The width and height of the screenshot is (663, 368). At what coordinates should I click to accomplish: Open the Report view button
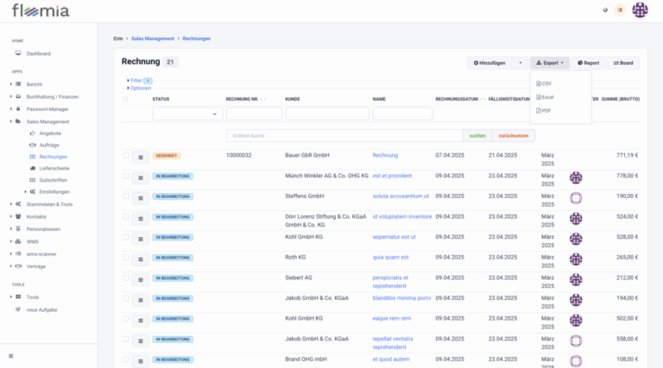click(588, 63)
